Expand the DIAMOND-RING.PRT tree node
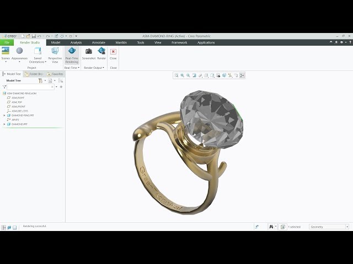 click(4, 116)
